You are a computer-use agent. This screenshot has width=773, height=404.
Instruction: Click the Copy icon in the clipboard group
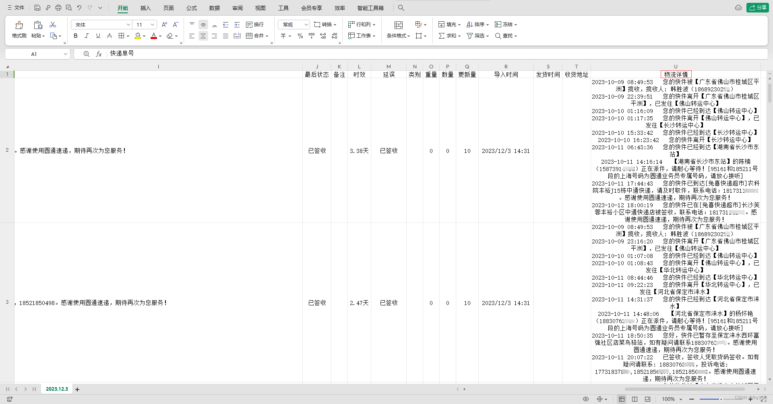(54, 36)
